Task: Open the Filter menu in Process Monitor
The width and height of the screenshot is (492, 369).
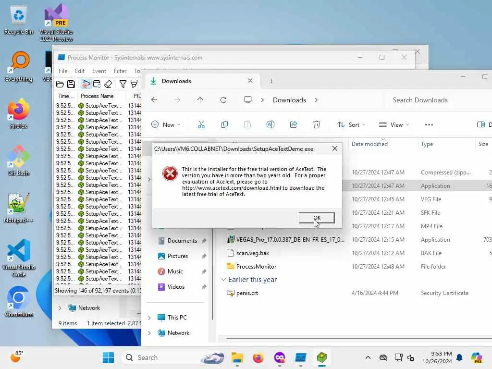Action: tap(120, 71)
